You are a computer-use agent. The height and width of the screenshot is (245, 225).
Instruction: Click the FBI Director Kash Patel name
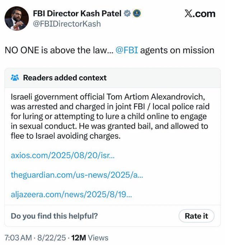coord(77,13)
